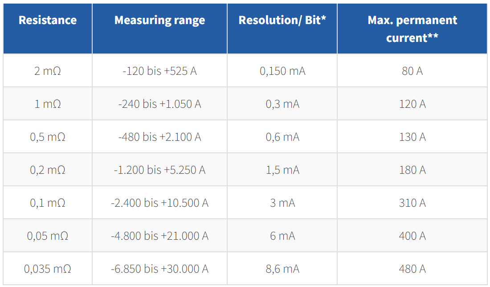Click the 0,1 mΩ resistance cell
This screenshot has height=287, width=490.
[x=48, y=203]
